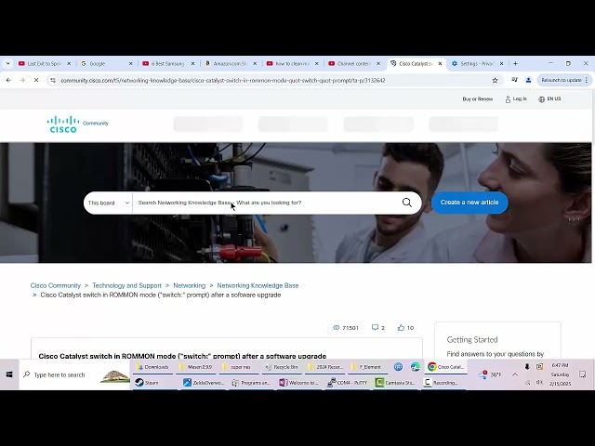Open ZeldaOverworld taskbar item
Image resolution: width=595 pixels, height=446 pixels.
pos(205,382)
